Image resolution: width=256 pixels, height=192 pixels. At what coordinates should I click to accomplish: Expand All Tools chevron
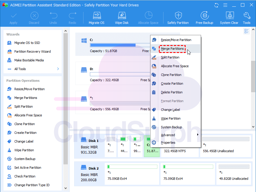(58, 69)
